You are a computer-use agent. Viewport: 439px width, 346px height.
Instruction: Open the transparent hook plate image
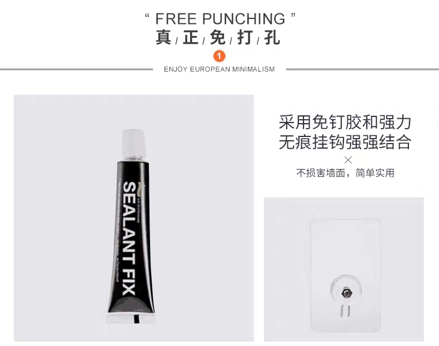(344, 269)
